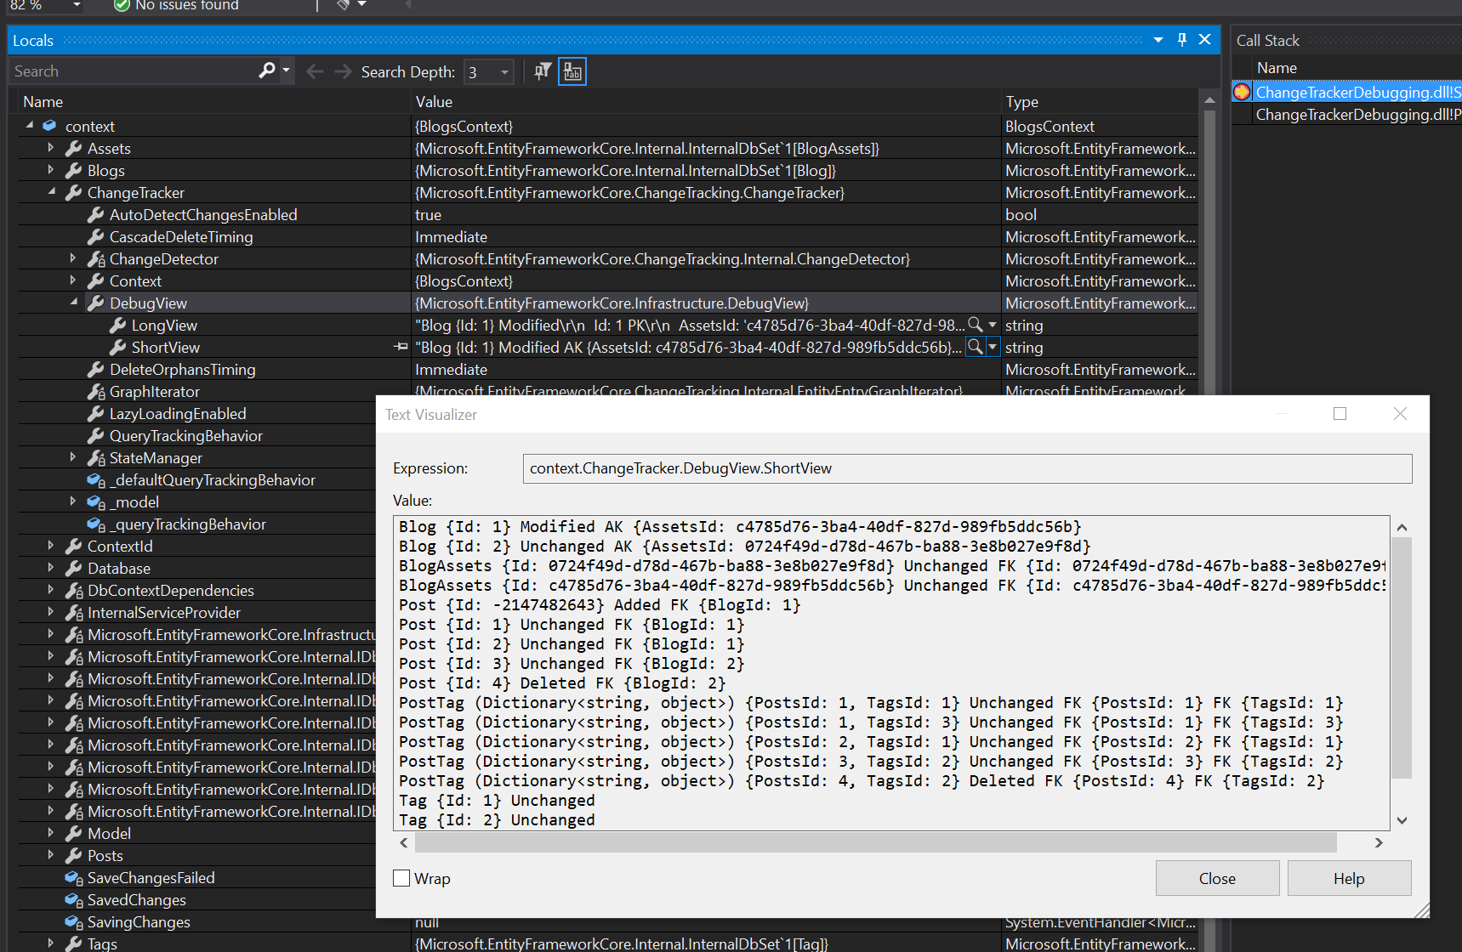Click the pin icon beside the ShortView value

pyautogui.click(x=400, y=347)
